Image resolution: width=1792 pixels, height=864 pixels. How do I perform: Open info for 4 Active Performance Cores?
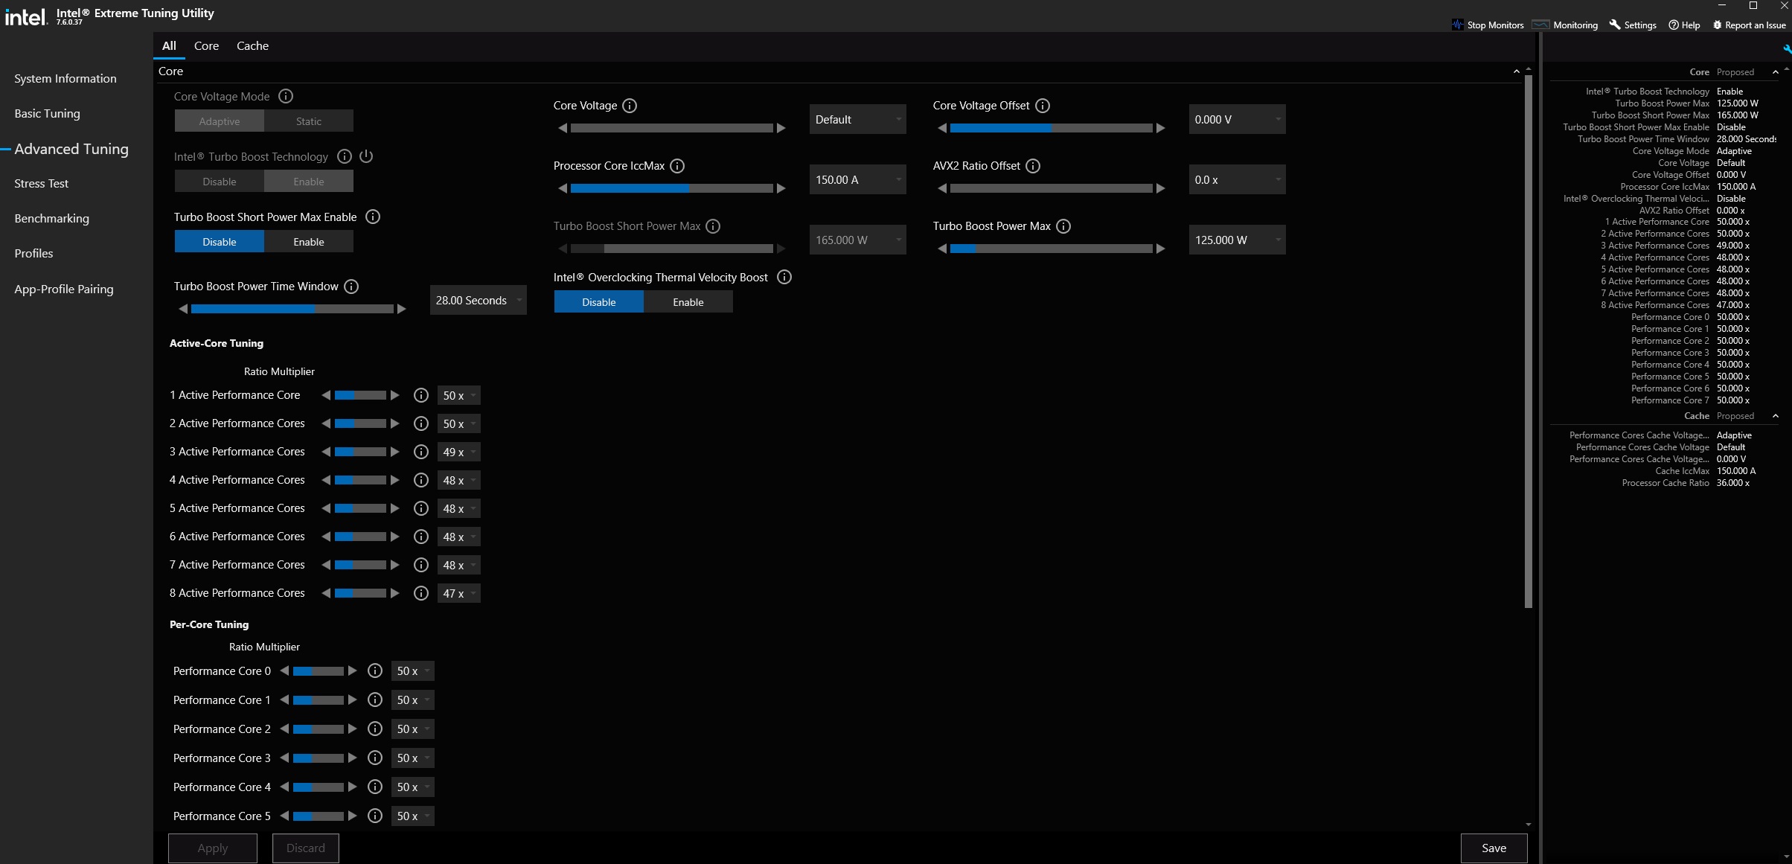pyautogui.click(x=421, y=480)
